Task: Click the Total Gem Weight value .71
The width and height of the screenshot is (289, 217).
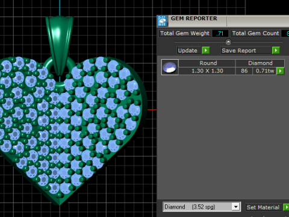Action: pos(220,33)
